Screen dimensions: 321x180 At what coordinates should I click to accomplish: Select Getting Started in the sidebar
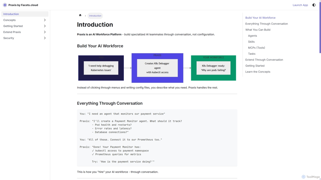pyautogui.click(x=13, y=26)
